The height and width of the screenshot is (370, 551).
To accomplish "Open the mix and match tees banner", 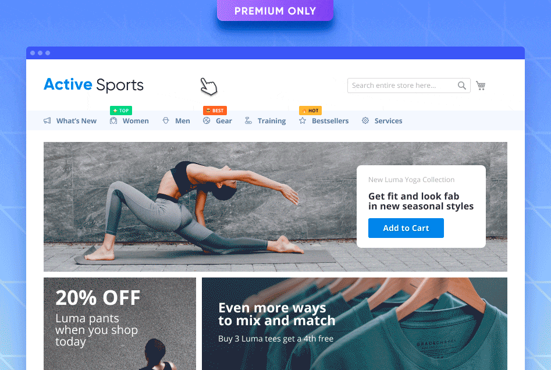I will [x=354, y=323].
